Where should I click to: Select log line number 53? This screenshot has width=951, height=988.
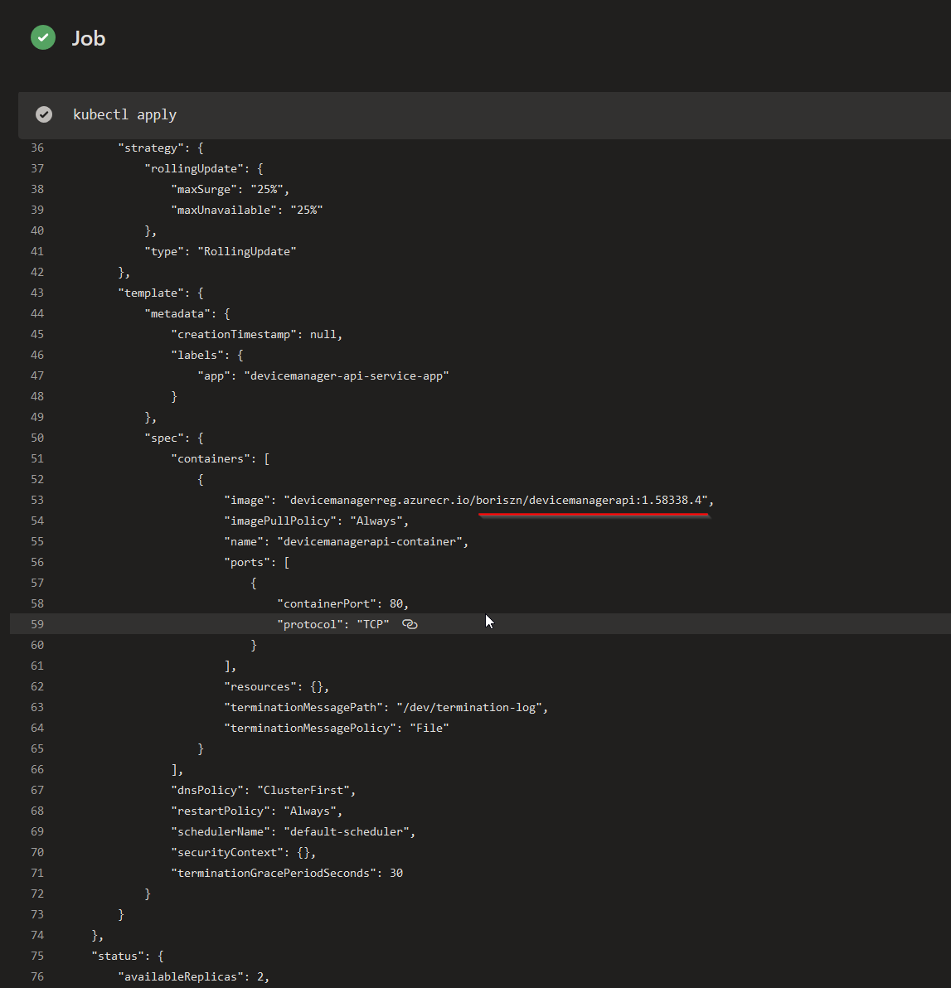coord(36,500)
